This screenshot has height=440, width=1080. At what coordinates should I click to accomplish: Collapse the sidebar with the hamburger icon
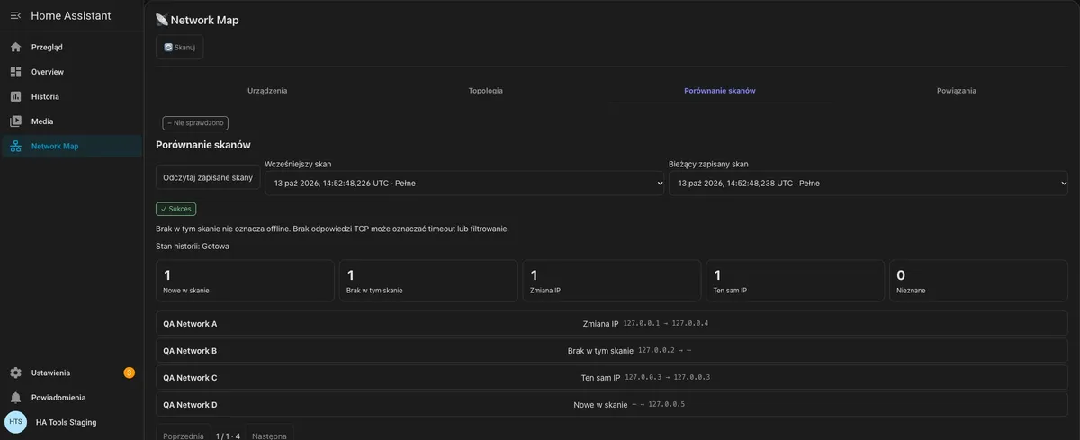[x=15, y=15]
